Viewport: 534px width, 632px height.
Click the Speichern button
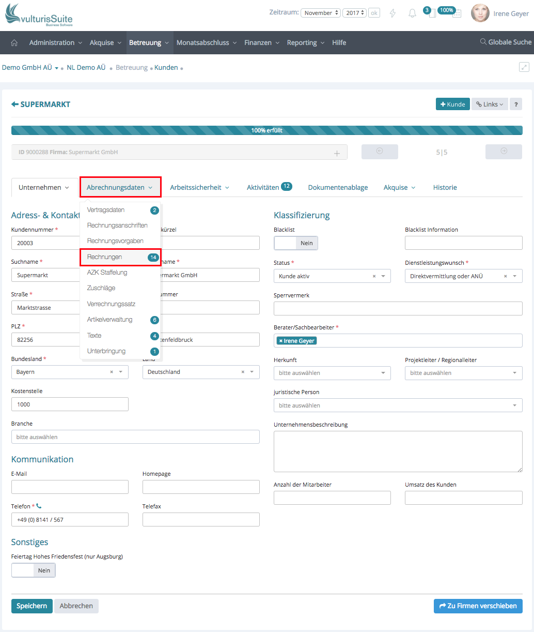(x=32, y=606)
